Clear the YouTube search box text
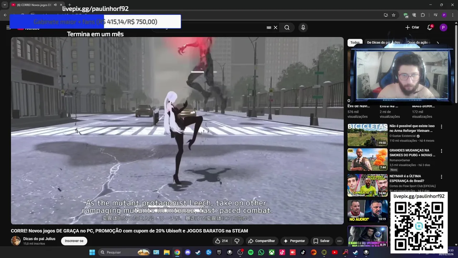Screen dimensions: 458x258 pos(276,28)
